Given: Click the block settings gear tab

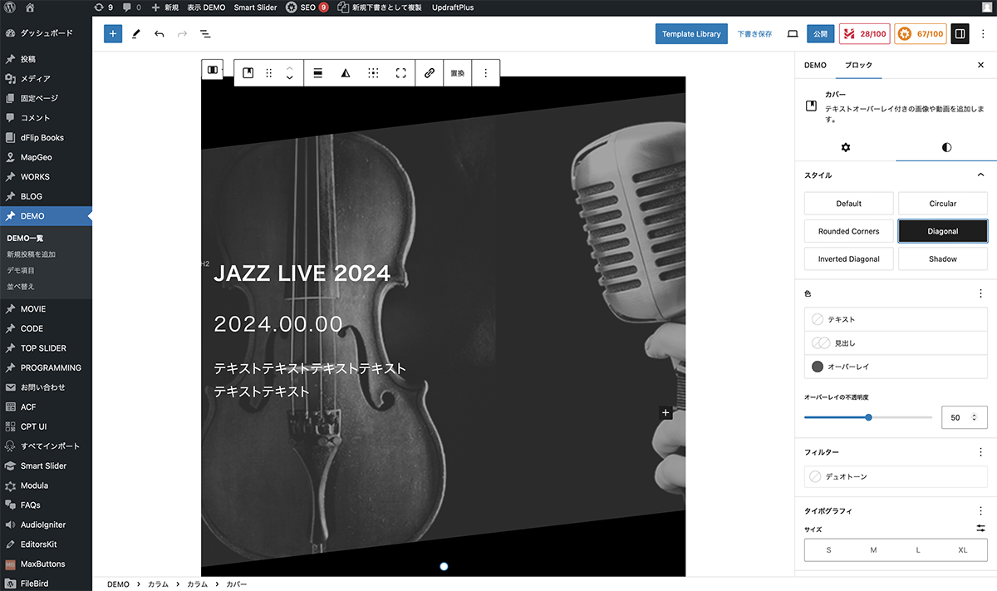Looking at the screenshot, I should pyautogui.click(x=846, y=147).
